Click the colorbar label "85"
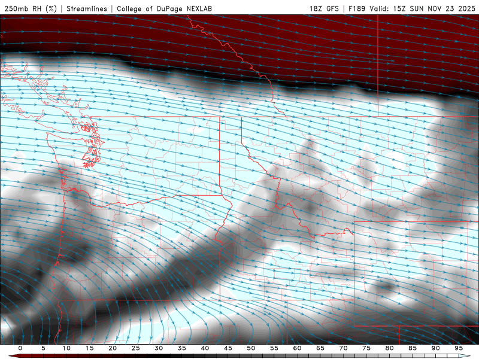Viewport: 479px width, 359px height. (x=413, y=348)
